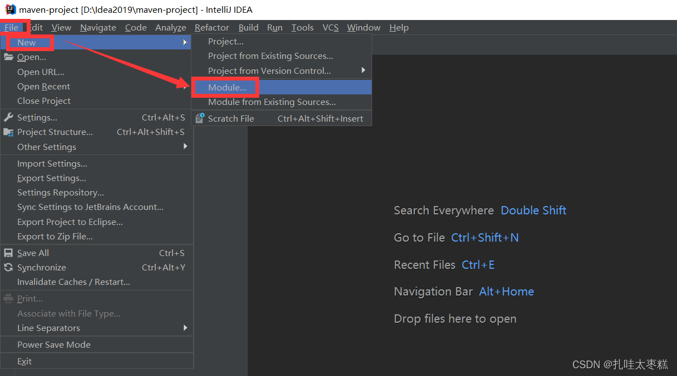Click Navigation Bar hint text
677x376 pixels.
click(433, 292)
